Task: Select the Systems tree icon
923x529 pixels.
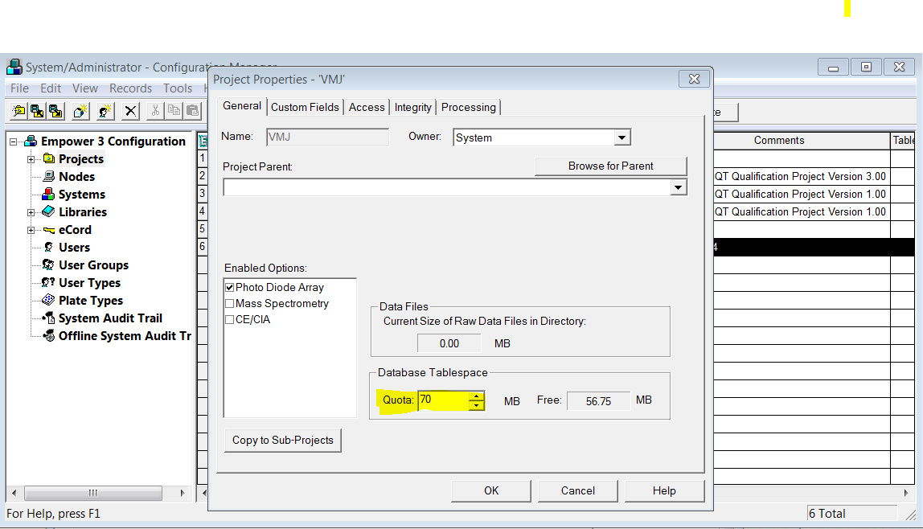Action: 49,195
